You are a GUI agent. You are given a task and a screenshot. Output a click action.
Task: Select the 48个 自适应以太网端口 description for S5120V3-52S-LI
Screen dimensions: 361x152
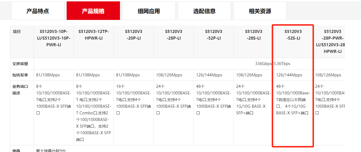(x=293, y=100)
